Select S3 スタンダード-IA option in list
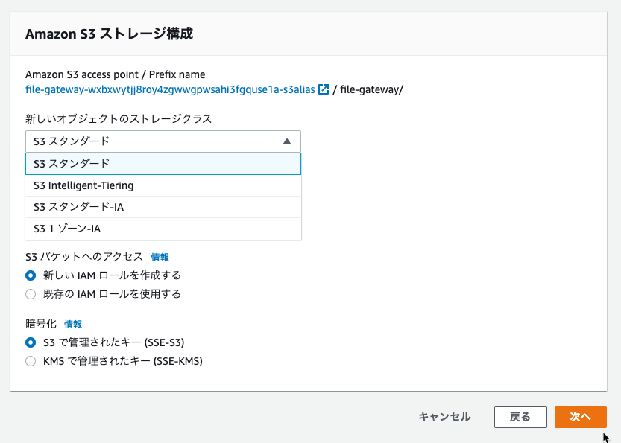The image size is (621, 443). pos(163,207)
